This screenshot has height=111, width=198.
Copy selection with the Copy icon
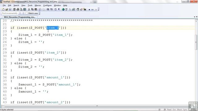tap(32, 10)
